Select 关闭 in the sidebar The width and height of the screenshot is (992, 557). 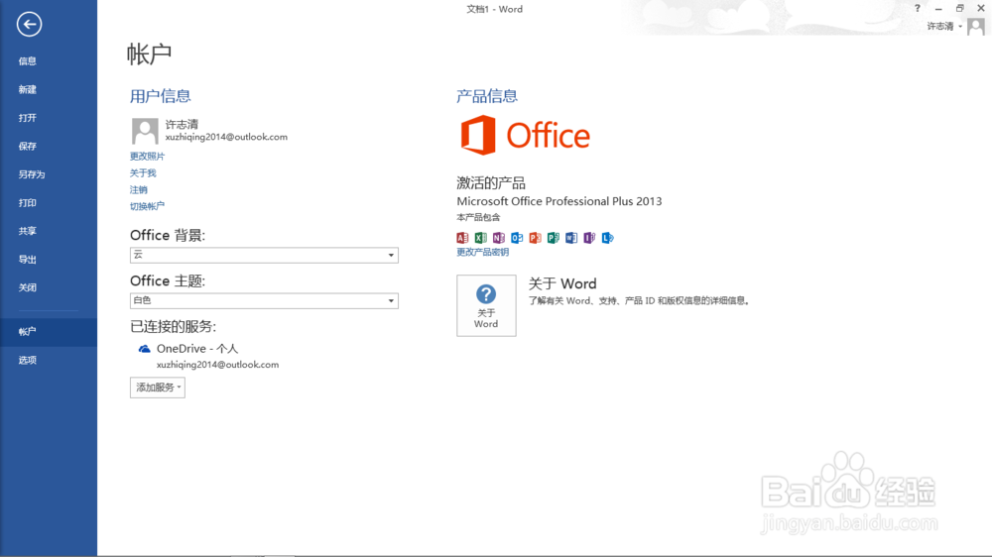(49, 287)
